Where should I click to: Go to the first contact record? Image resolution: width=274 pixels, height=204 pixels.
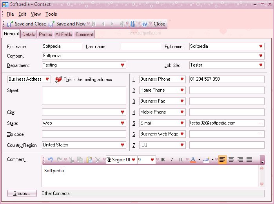point(94,24)
